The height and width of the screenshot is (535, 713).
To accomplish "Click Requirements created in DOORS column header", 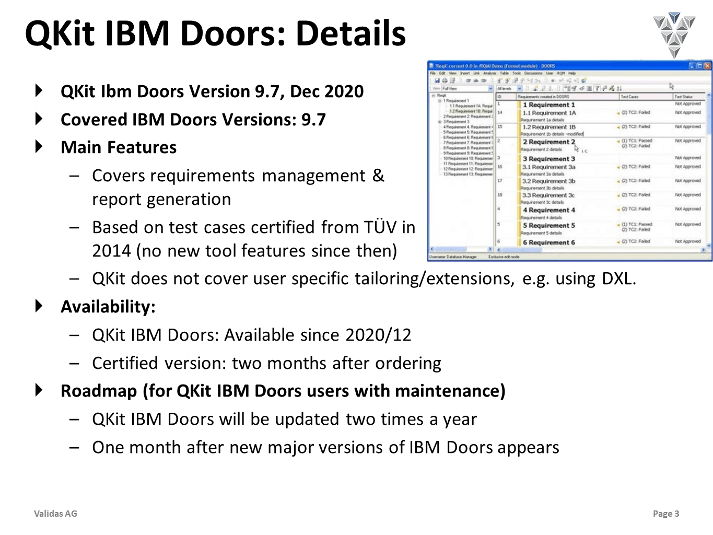I will pyautogui.click(x=568, y=97).
